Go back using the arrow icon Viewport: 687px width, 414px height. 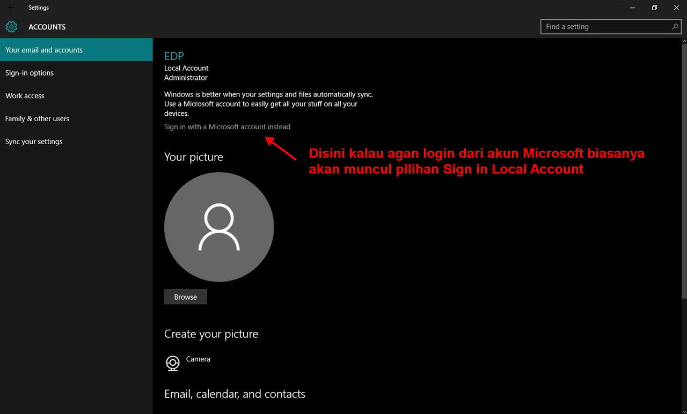click(x=11, y=8)
